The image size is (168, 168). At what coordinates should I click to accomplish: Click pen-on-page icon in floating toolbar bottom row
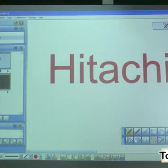tap(161, 140)
